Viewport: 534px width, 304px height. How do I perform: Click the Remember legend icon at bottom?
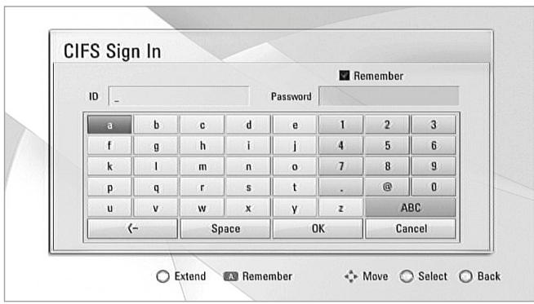230,276
